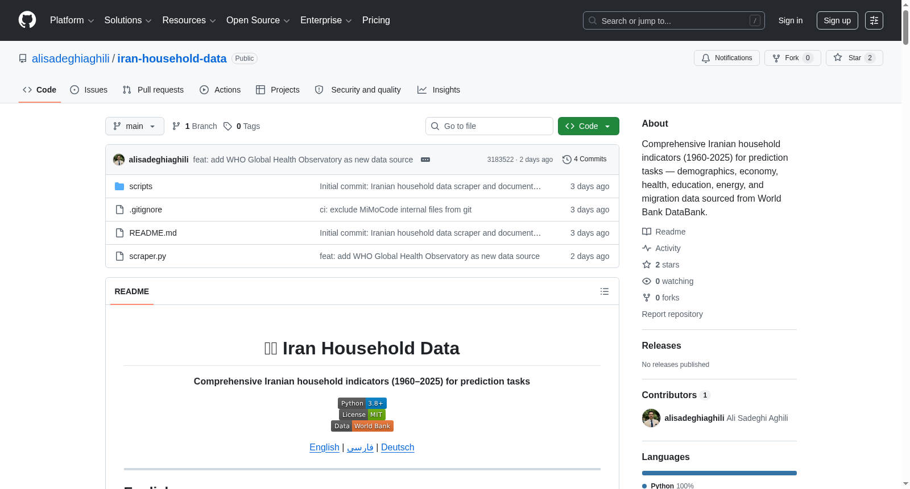This screenshot has width=910, height=489.
Task: Open the 4 Commits history link
Action: 585,160
